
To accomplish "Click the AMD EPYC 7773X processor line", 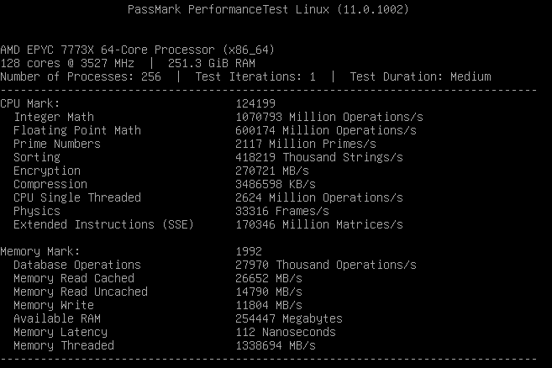I will tap(139, 50).
